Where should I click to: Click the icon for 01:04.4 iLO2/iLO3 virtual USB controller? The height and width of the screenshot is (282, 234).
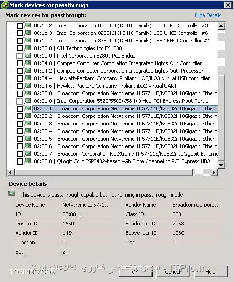(27, 78)
